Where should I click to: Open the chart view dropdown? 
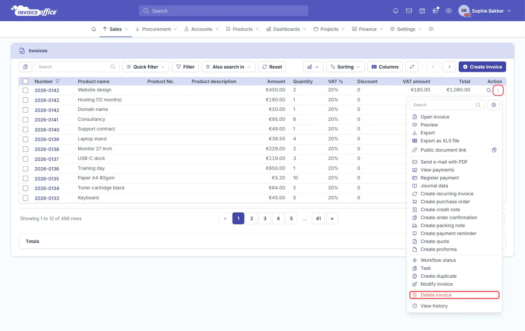coord(313,67)
